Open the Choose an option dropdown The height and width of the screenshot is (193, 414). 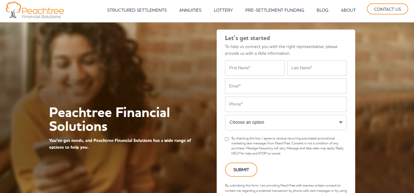coord(285,123)
